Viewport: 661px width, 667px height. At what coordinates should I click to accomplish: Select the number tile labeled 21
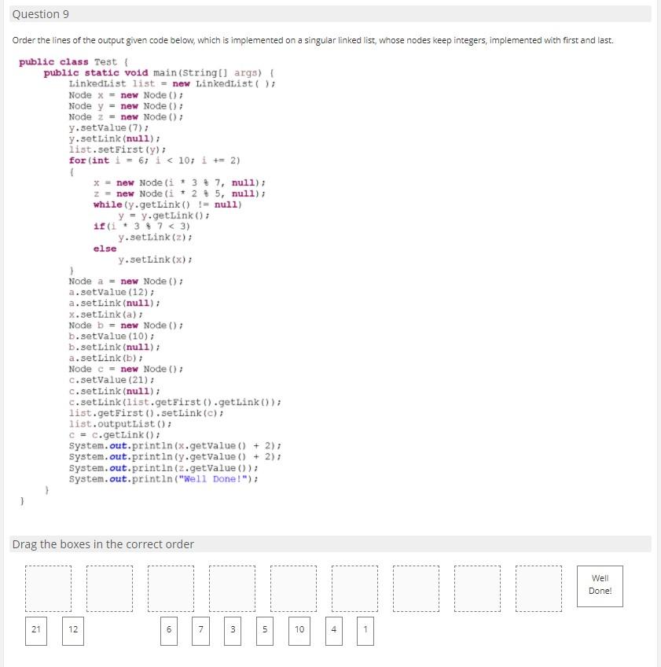coord(37,630)
